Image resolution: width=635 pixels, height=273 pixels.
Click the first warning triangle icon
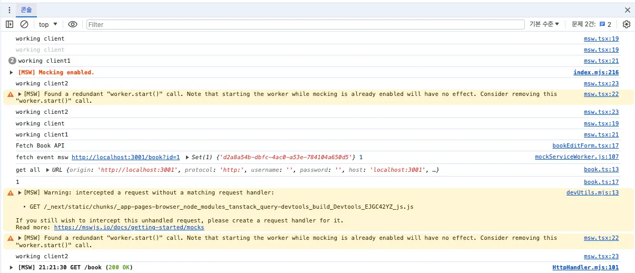[11, 94]
